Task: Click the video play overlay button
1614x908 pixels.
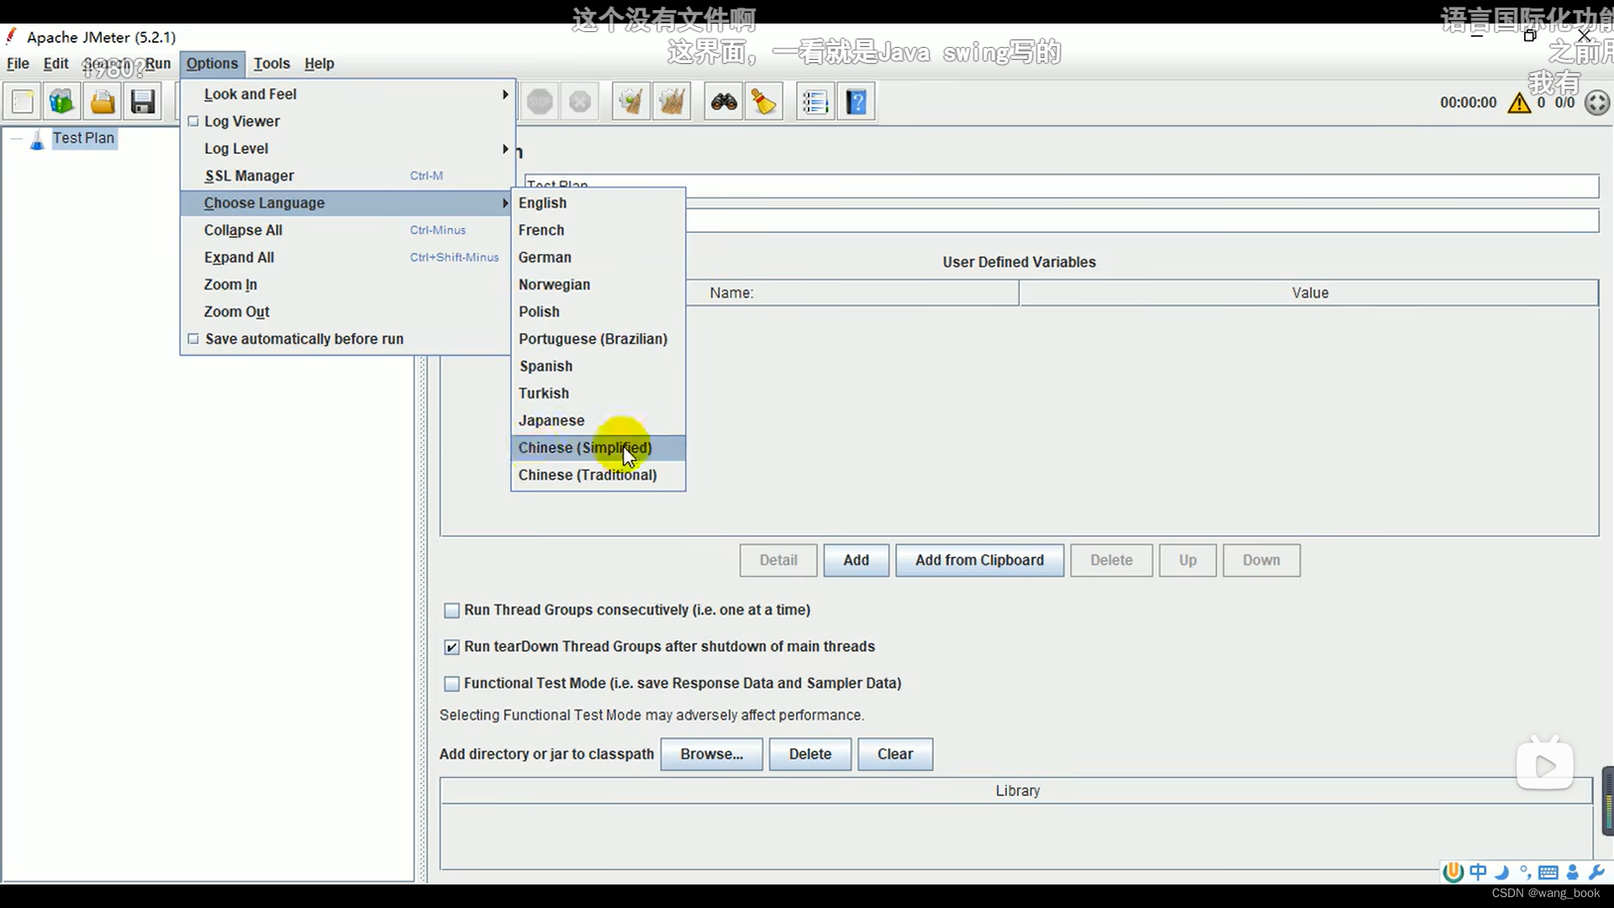Action: pos(1544,764)
